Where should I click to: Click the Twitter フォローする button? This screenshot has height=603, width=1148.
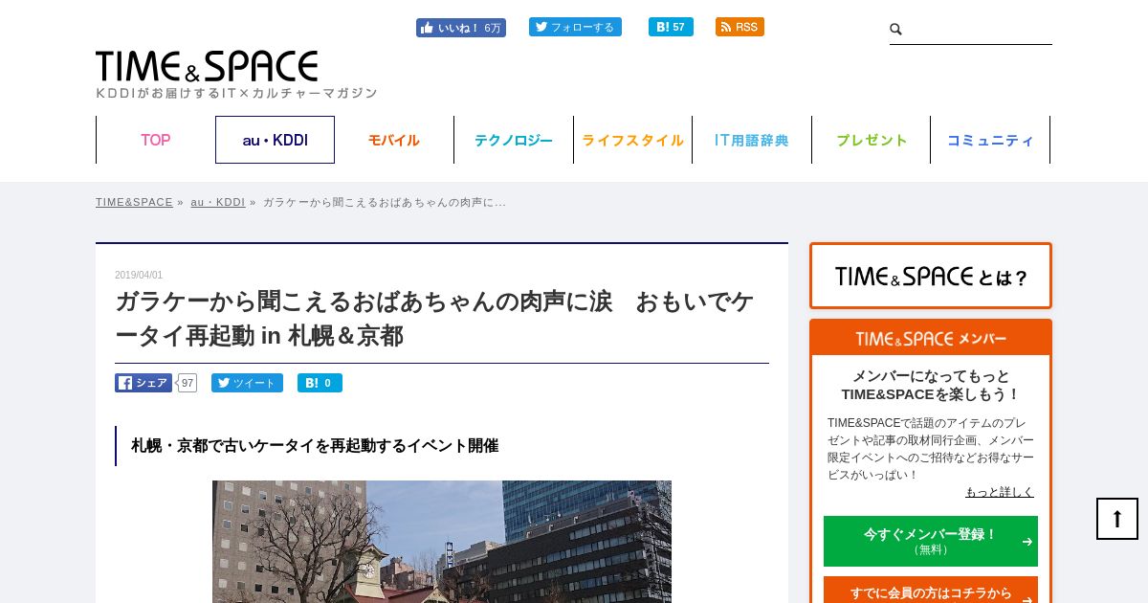coord(575,27)
